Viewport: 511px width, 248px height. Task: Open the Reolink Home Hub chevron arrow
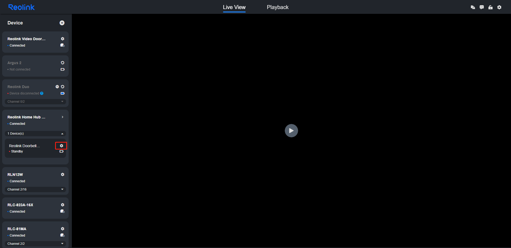pos(63,117)
